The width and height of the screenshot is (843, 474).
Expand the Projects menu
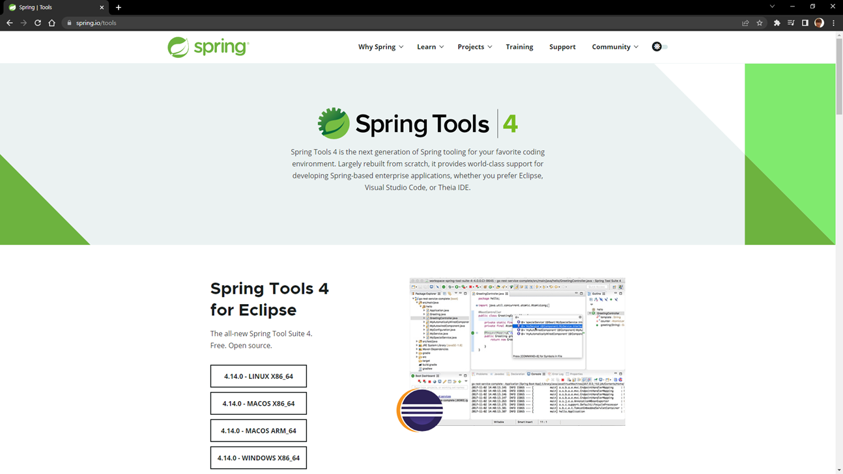point(475,47)
